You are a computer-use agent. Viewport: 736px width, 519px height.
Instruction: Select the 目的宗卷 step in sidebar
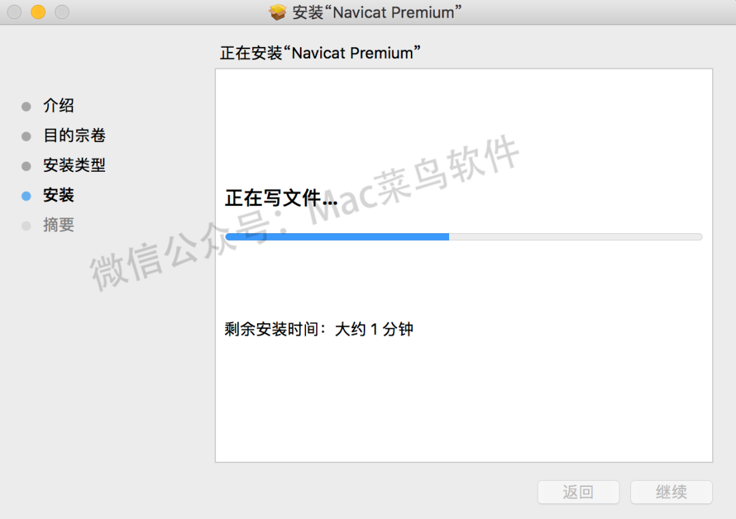click(x=74, y=135)
